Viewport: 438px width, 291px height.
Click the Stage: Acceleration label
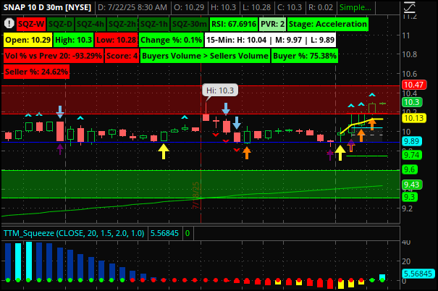tap(328, 24)
